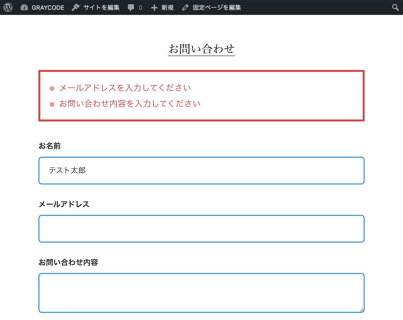The height and width of the screenshot is (320, 403).
Task: Open the 新規 menu
Action: tap(167, 8)
